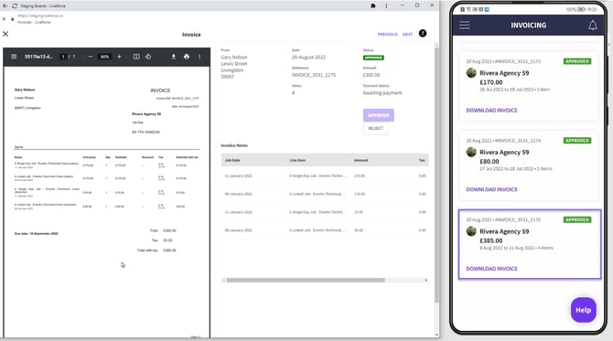Viewport: 613px width, 341px height.
Task: Download invoice for £170.00 Rivera Agency card
Action: (x=492, y=111)
